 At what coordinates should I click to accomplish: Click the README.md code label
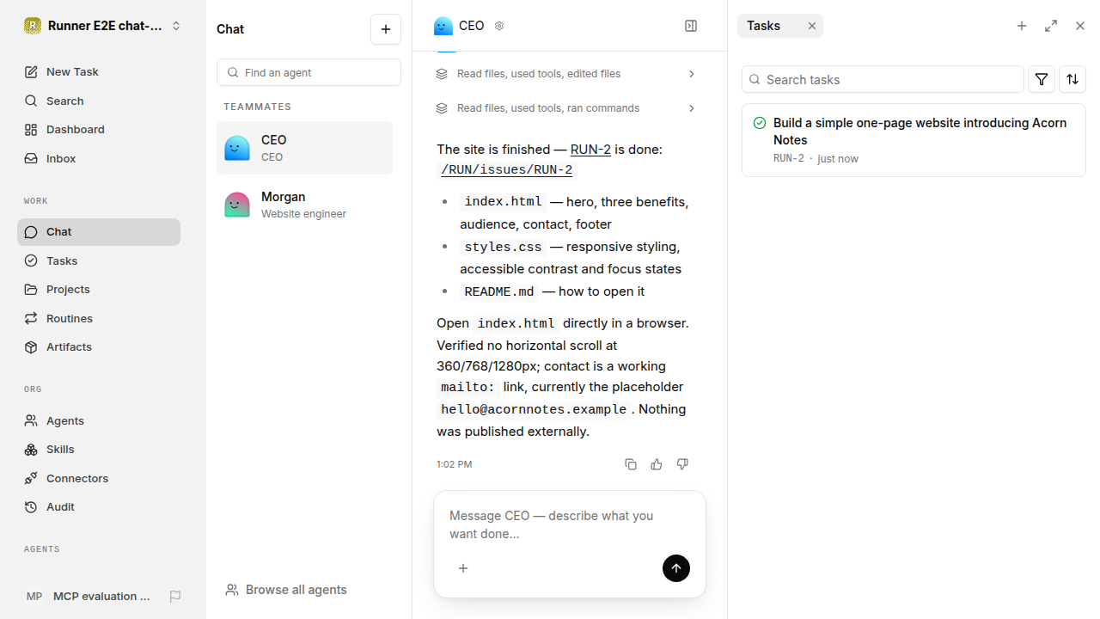click(x=499, y=291)
